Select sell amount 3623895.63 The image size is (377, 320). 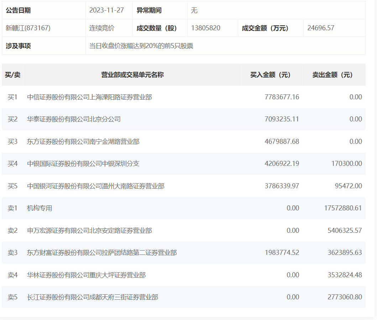pyautogui.click(x=345, y=252)
